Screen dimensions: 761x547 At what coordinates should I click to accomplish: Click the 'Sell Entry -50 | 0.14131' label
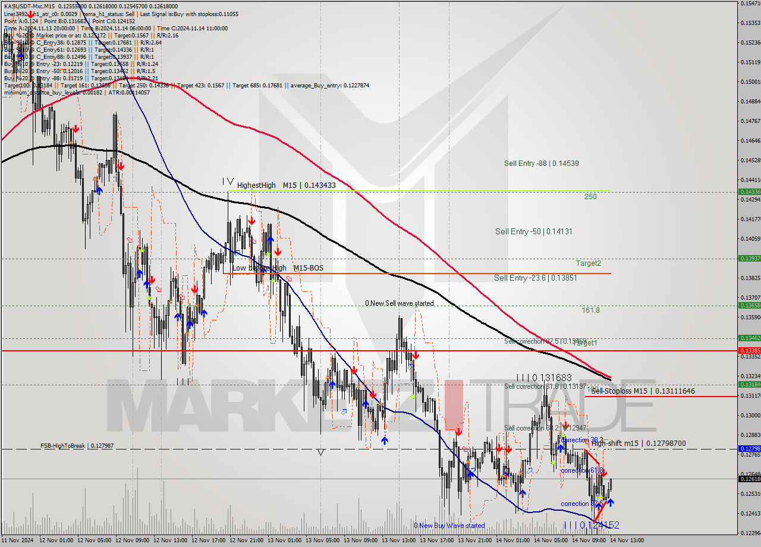(534, 231)
